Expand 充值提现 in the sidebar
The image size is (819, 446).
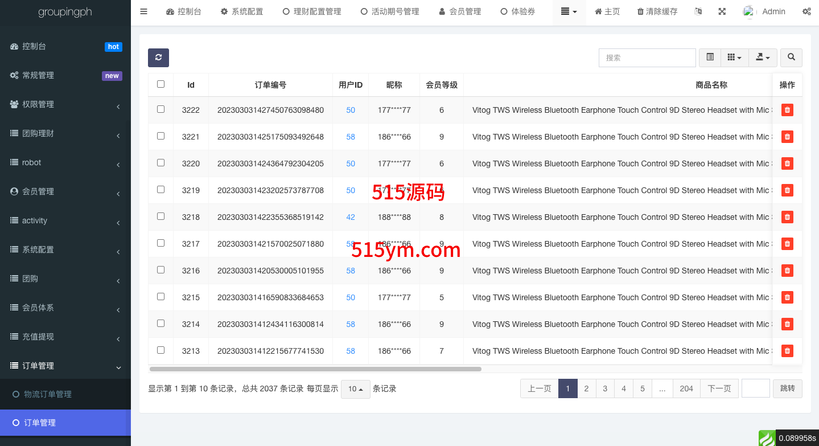coord(65,337)
